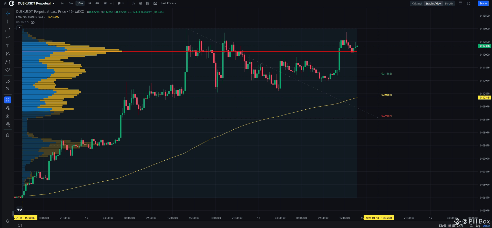Click the blue Trade button
492x228 pixels.
click(483, 3)
